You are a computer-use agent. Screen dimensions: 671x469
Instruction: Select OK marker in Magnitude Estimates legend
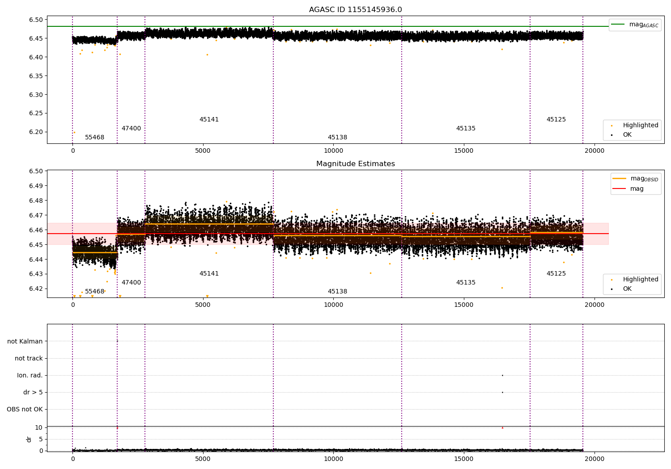(x=612, y=289)
